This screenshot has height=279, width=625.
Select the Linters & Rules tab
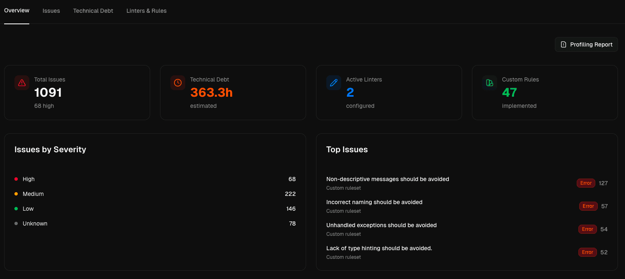[x=146, y=11]
